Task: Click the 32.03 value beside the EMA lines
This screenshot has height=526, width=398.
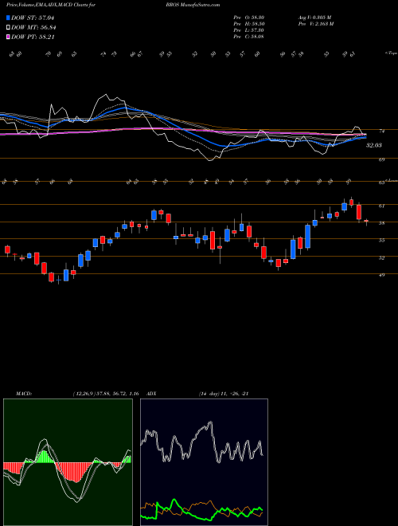Action: [x=374, y=146]
